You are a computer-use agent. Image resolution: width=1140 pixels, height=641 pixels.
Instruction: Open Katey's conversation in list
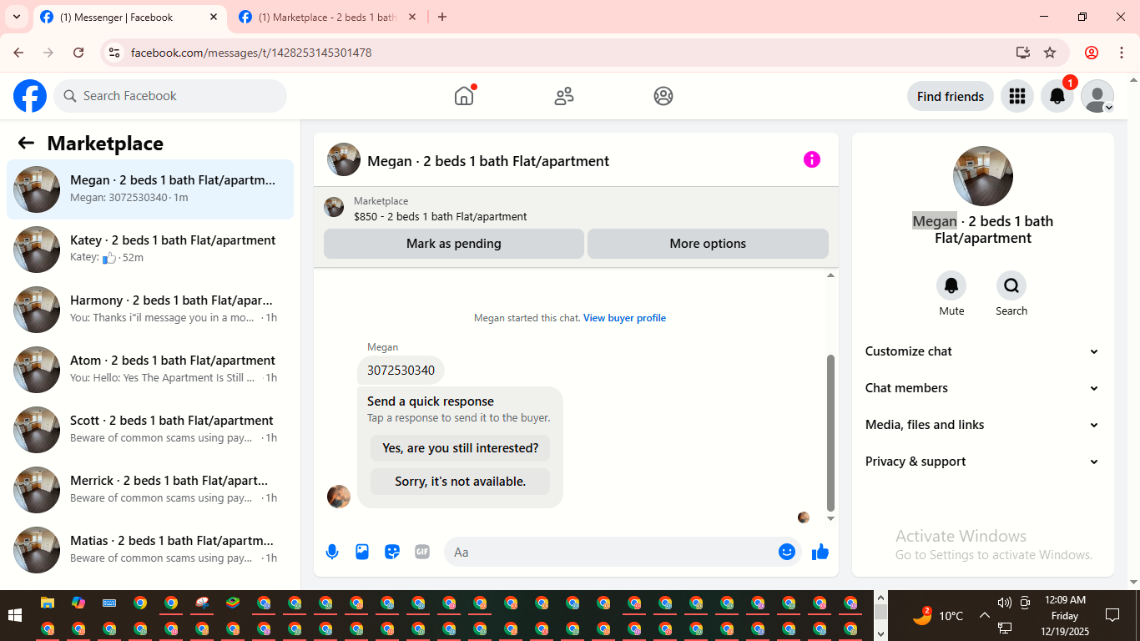[150, 249]
